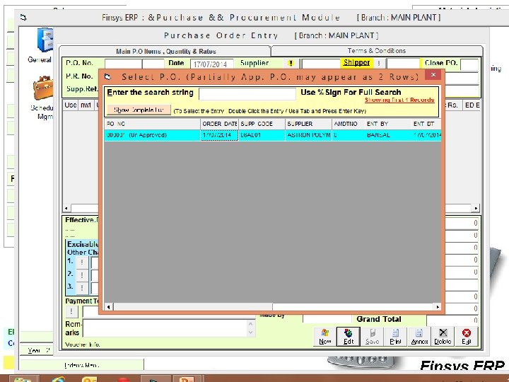Click the Other Charges row 1 lookup button

[x=82, y=262]
